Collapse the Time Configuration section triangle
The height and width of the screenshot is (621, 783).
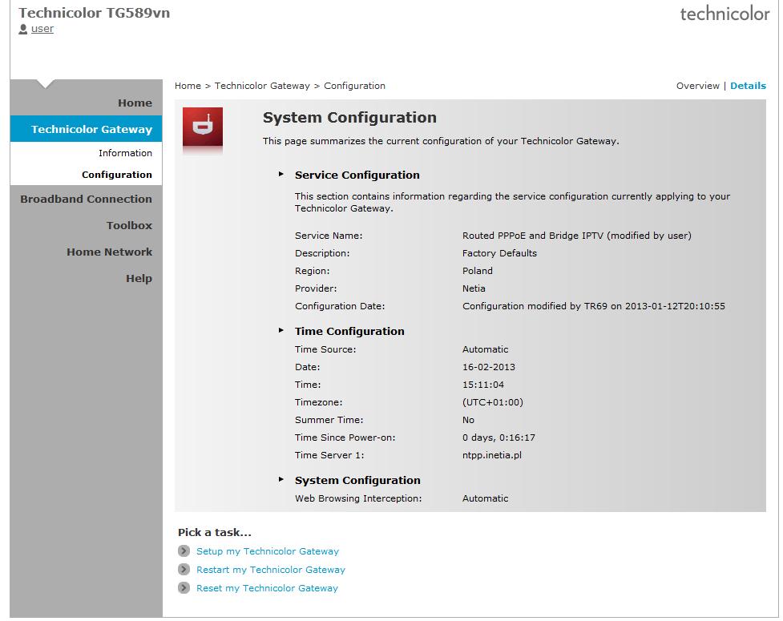tap(281, 330)
